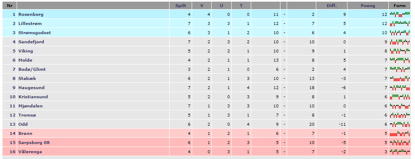Select Odd's form indicator graphic
Viewport: 415px width, 159px height.
[x=400, y=124]
